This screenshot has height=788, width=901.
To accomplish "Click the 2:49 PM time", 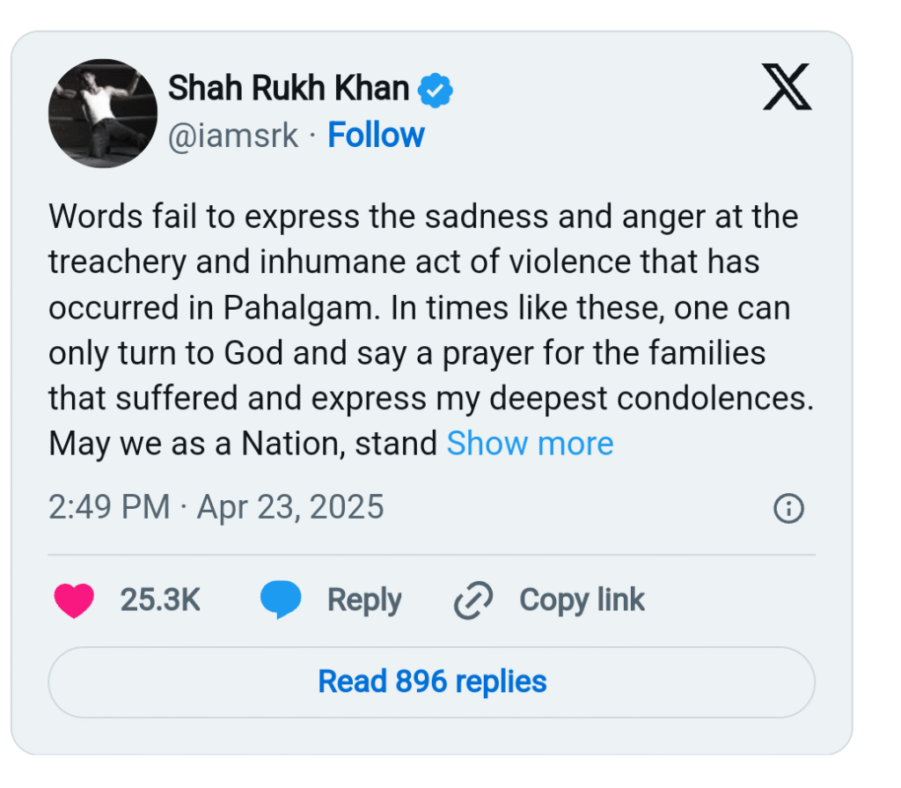I will click(109, 507).
